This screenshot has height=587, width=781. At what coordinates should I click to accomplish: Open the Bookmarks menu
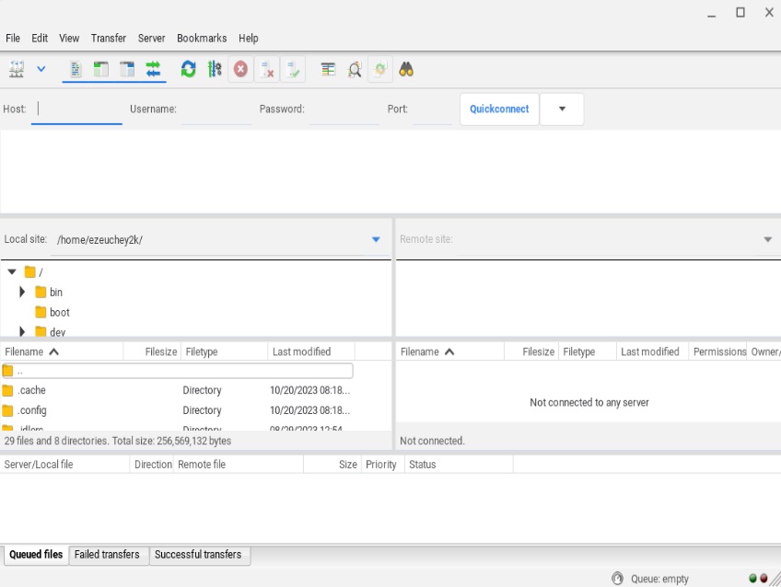point(202,39)
